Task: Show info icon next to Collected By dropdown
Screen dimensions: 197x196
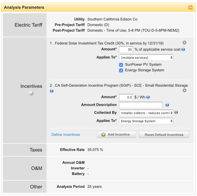Action: 176,112
